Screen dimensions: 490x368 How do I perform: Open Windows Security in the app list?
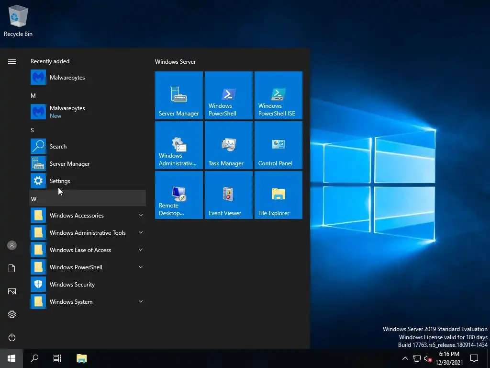click(x=88, y=284)
